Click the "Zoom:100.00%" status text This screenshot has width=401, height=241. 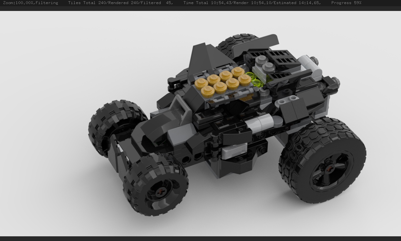(18, 3)
